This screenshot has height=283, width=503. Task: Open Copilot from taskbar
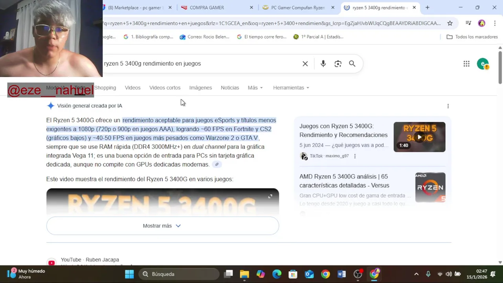[x=261, y=274]
